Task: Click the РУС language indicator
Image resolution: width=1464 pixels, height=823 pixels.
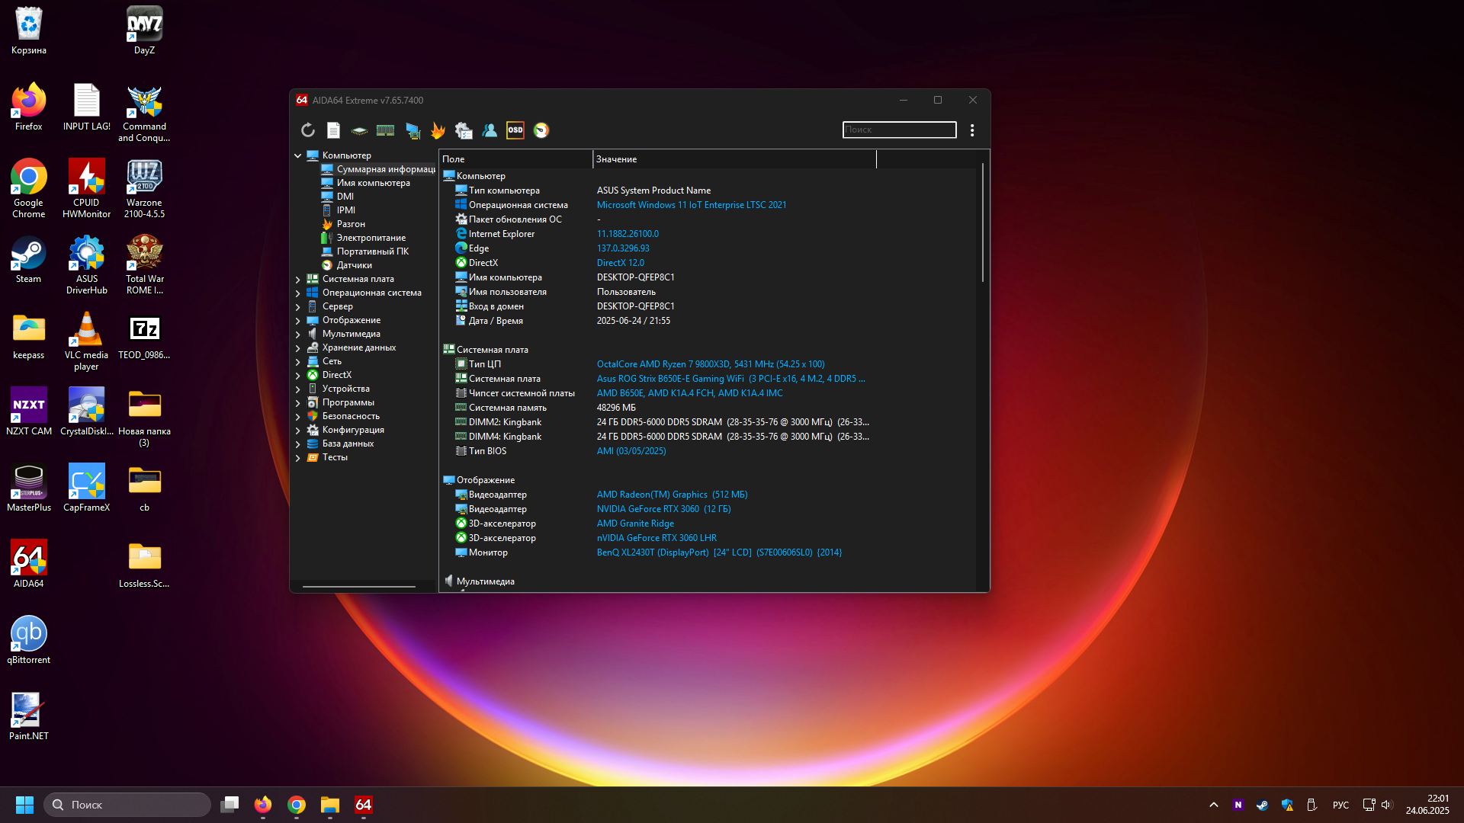Action: click(x=1340, y=805)
